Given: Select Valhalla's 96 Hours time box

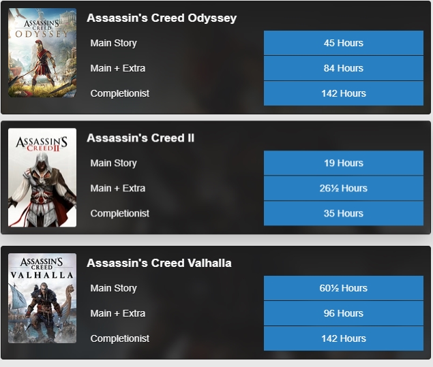Looking at the screenshot, I should click(343, 314).
